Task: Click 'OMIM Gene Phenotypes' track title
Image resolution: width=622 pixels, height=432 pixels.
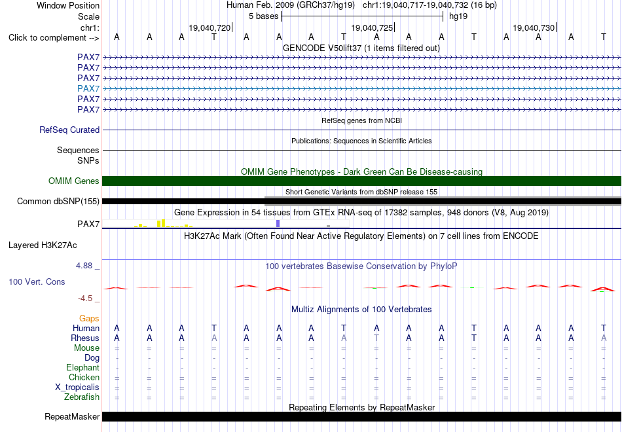Action: 362,171
